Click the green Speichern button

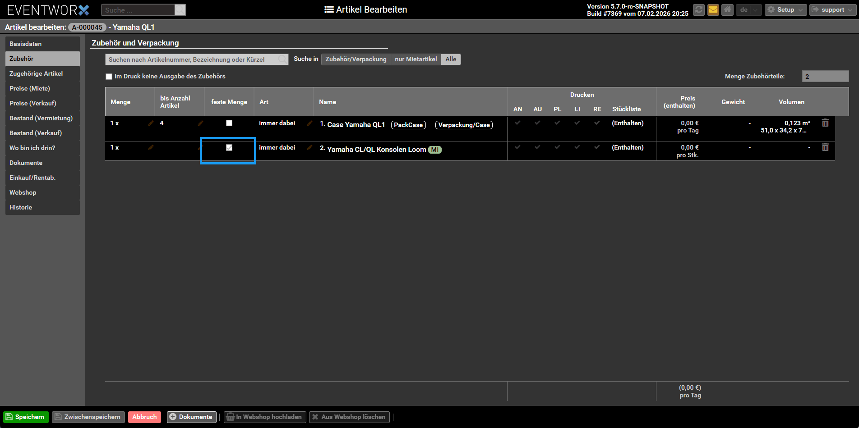pos(26,417)
